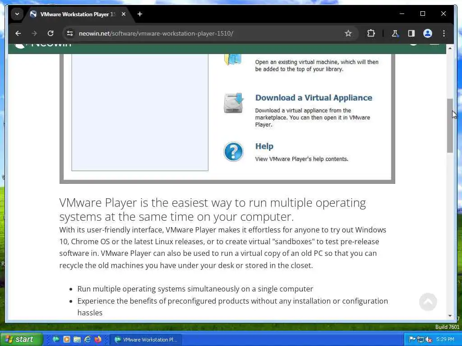Open the Windows Start menu

pos(21,339)
